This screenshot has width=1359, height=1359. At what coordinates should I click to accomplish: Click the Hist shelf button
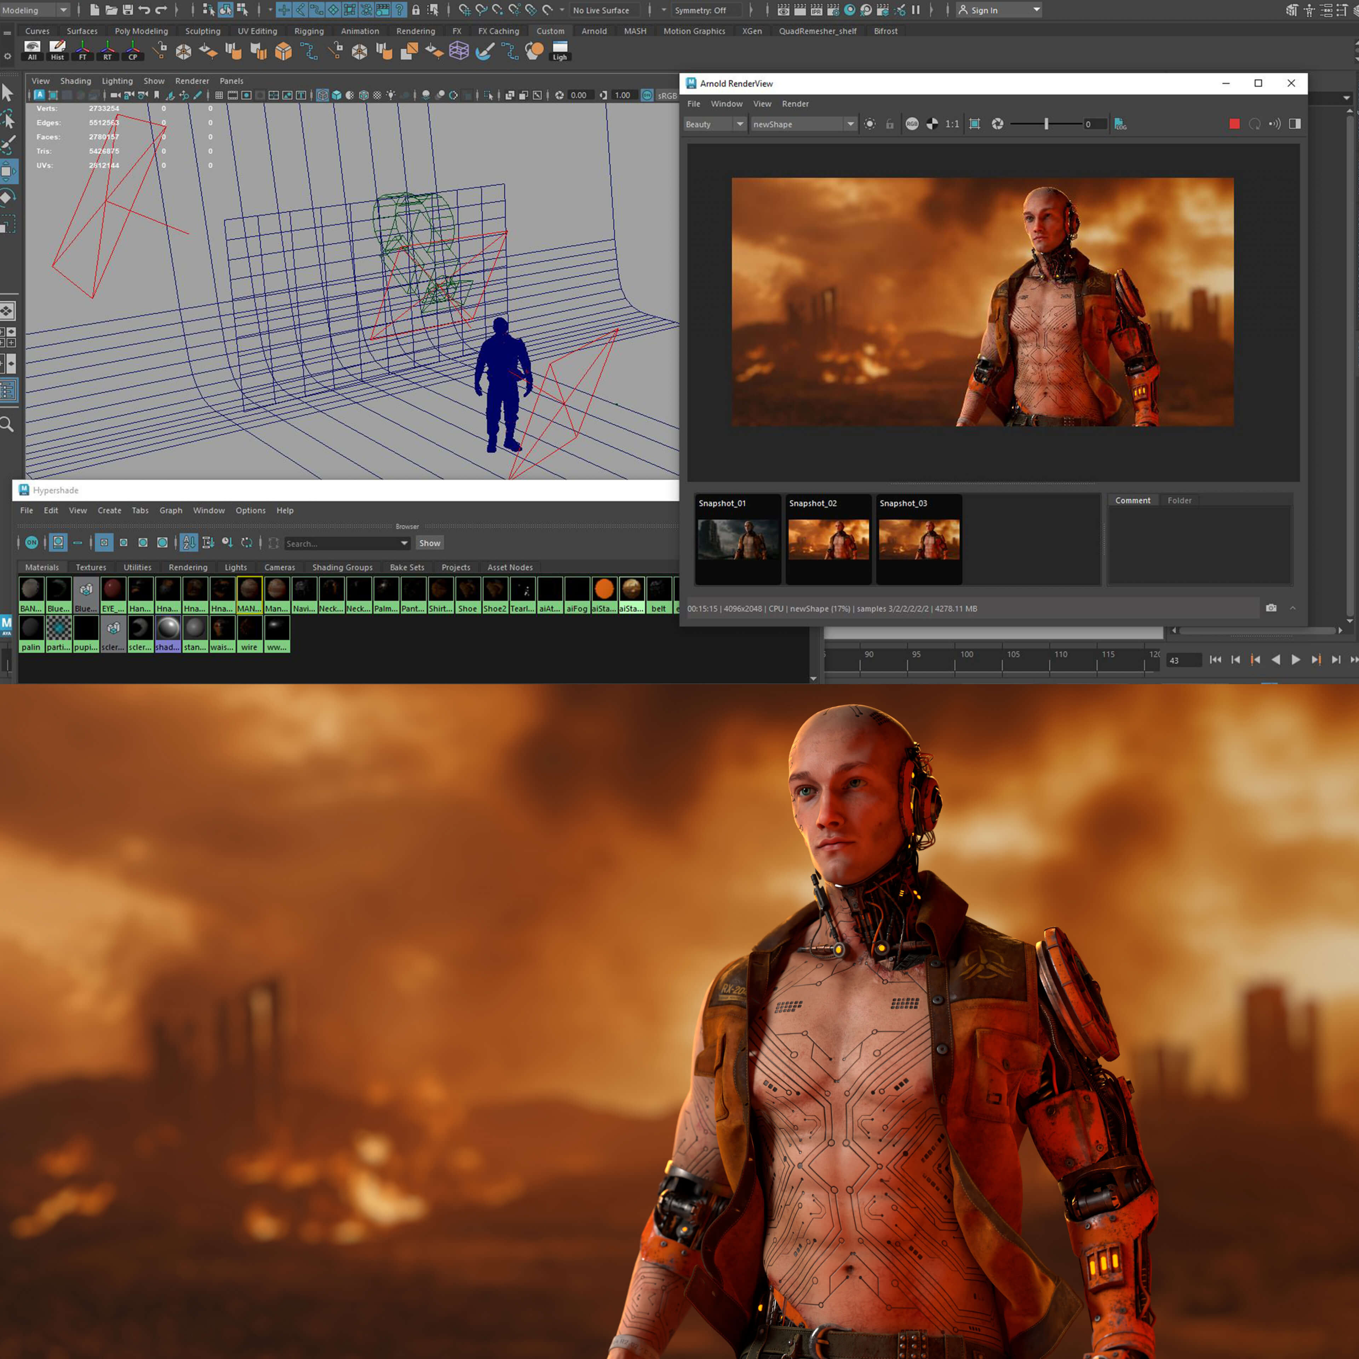pos(57,50)
